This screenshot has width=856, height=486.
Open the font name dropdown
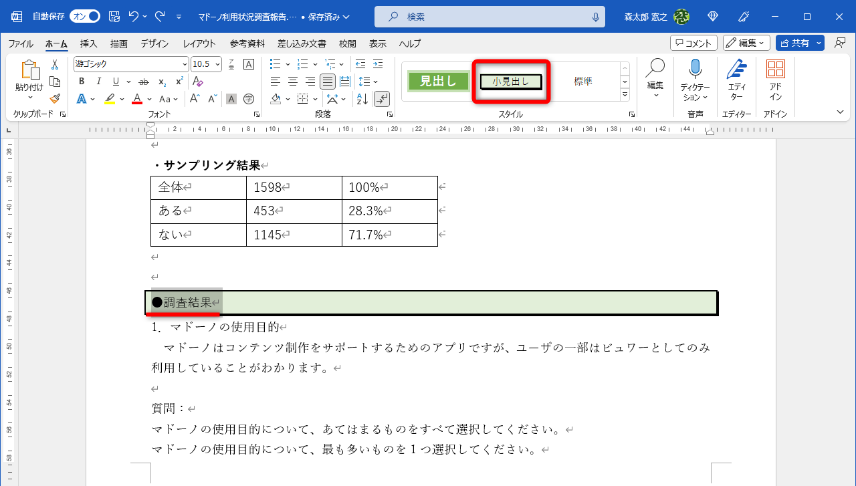click(185, 64)
